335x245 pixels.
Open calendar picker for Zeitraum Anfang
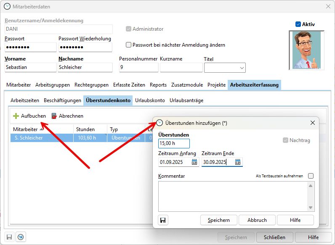pos(194,162)
